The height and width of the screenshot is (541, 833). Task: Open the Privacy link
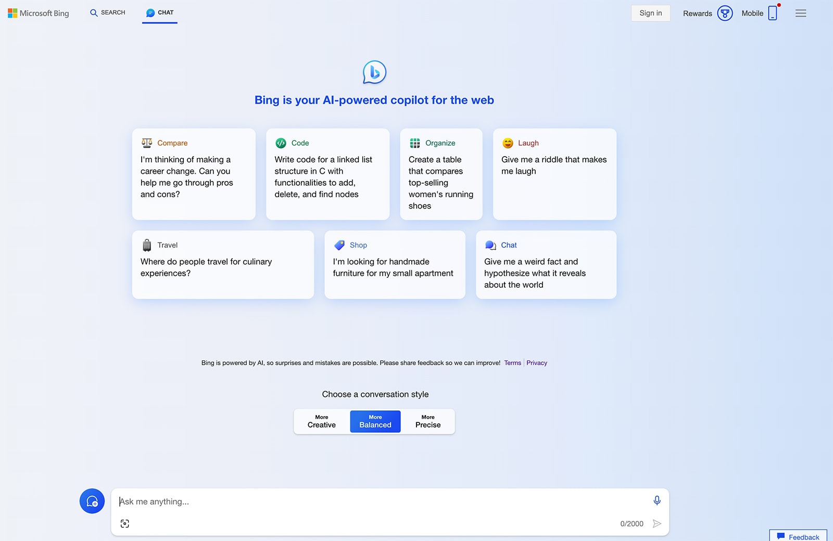537,363
